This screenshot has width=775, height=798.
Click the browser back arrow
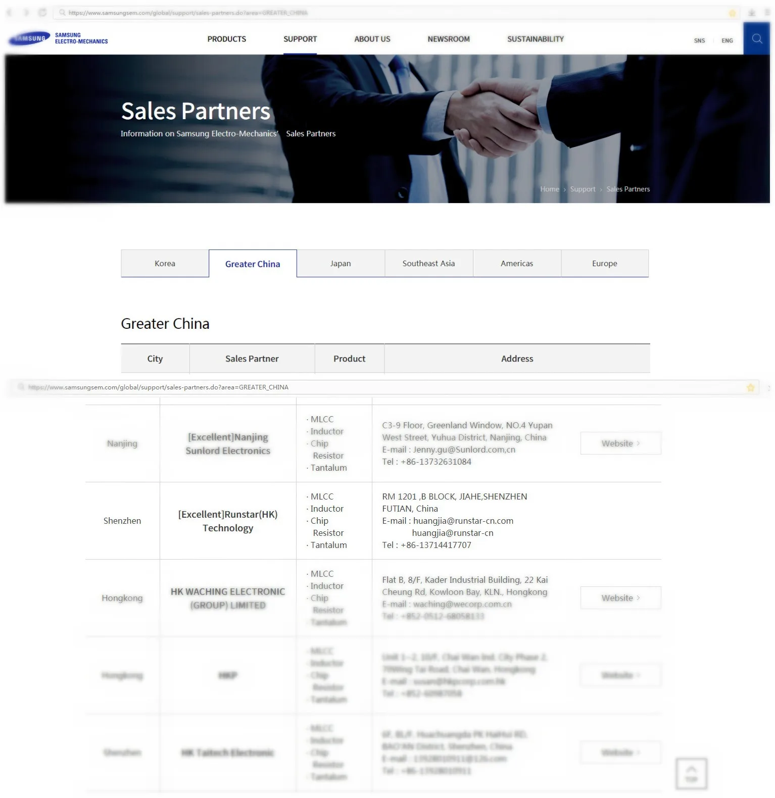(x=10, y=13)
